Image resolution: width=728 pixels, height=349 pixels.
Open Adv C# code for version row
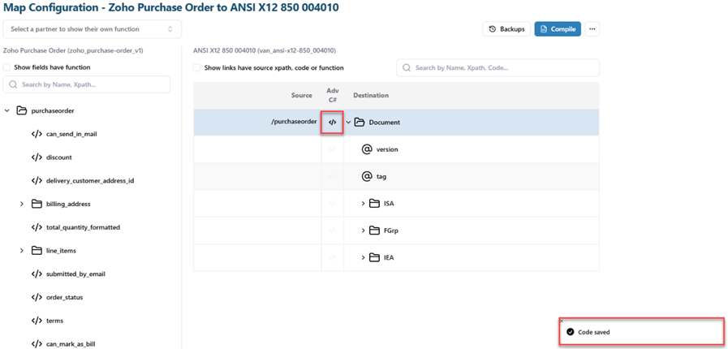332,149
